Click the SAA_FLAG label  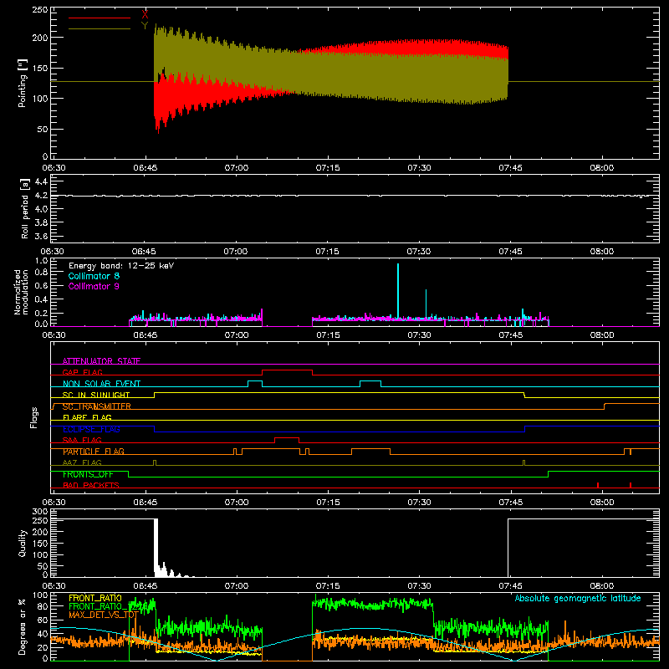[82, 440]
